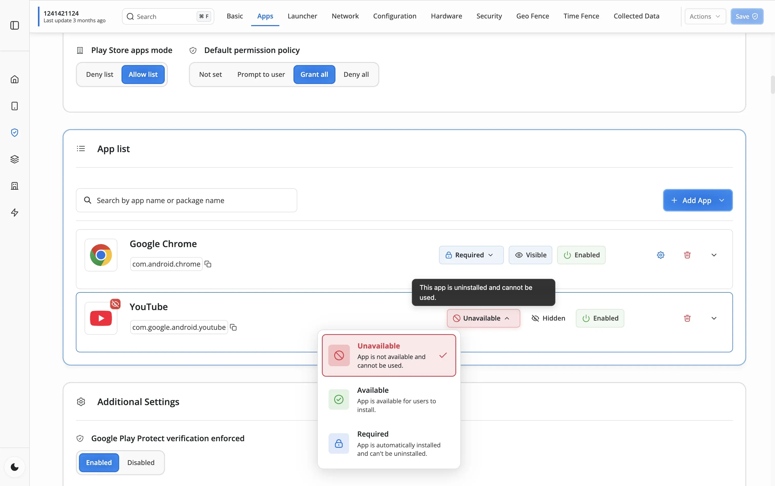Delete YouTube with trash icon
Image resolution: width=775 pixels, height=486 pixels.
click(x=687, y=318)
